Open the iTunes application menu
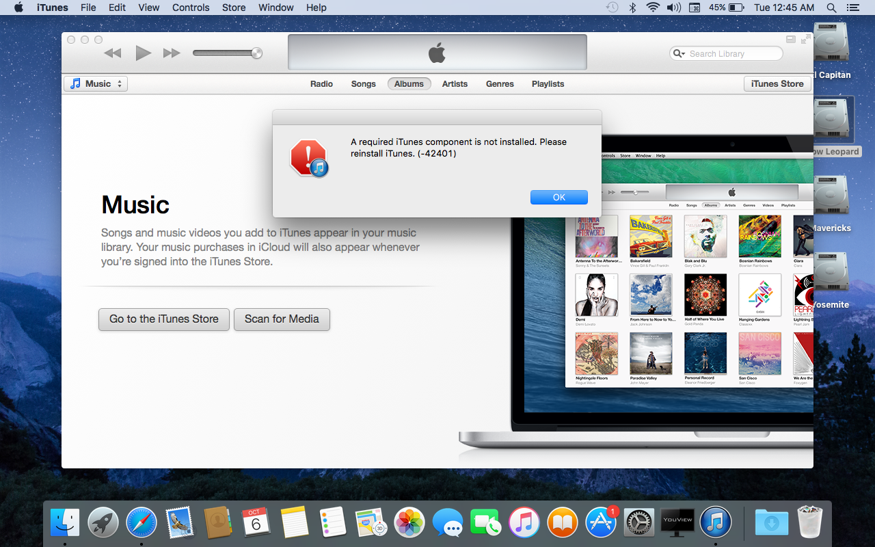Screen dimensions: 875x547 coord(53,8)
